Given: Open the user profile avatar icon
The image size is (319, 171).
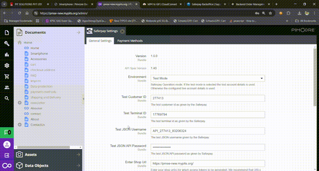Looking at the screenshot, I should (x=7, y=144).
